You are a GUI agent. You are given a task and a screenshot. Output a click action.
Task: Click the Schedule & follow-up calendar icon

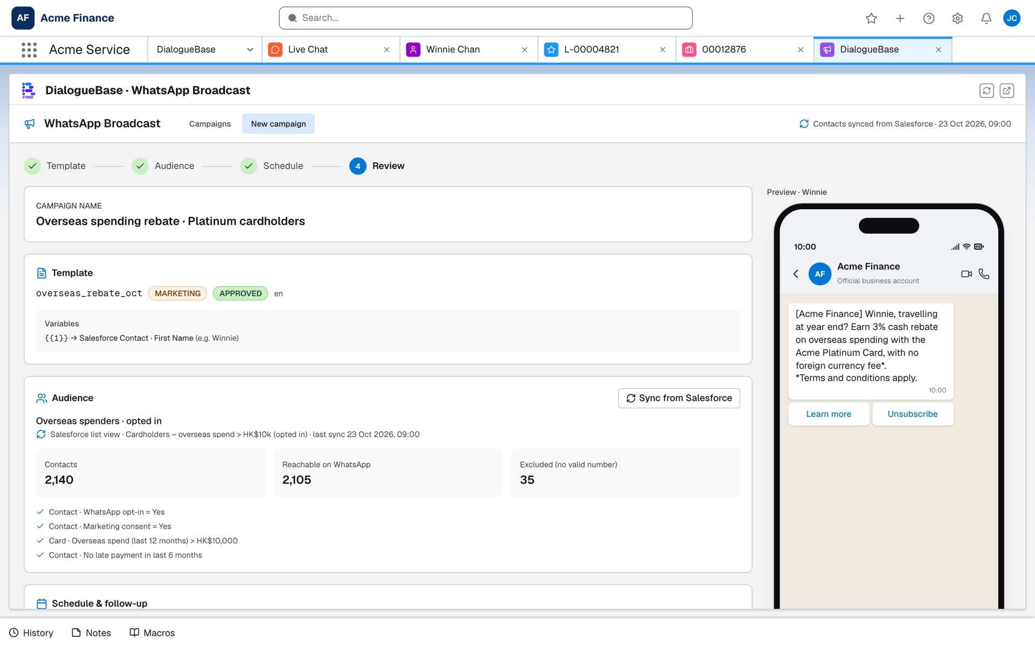(42, 603)
